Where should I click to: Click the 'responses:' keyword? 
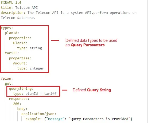tap(19, 99)
